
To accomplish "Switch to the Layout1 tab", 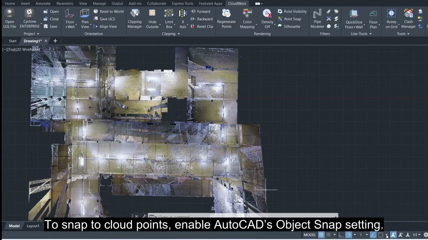I will coord(33,226).
